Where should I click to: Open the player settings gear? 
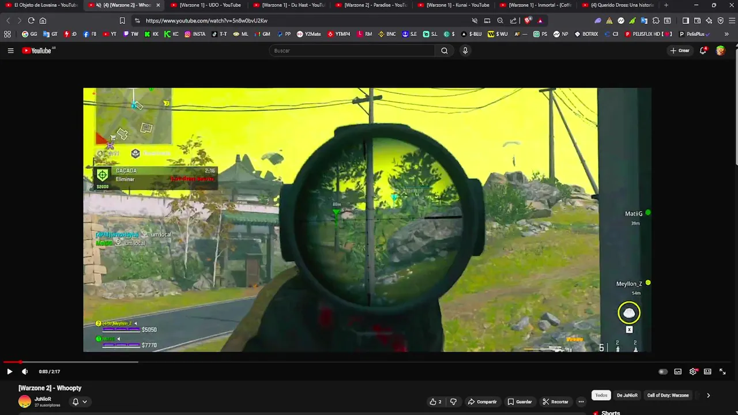[x=693, y=372]
